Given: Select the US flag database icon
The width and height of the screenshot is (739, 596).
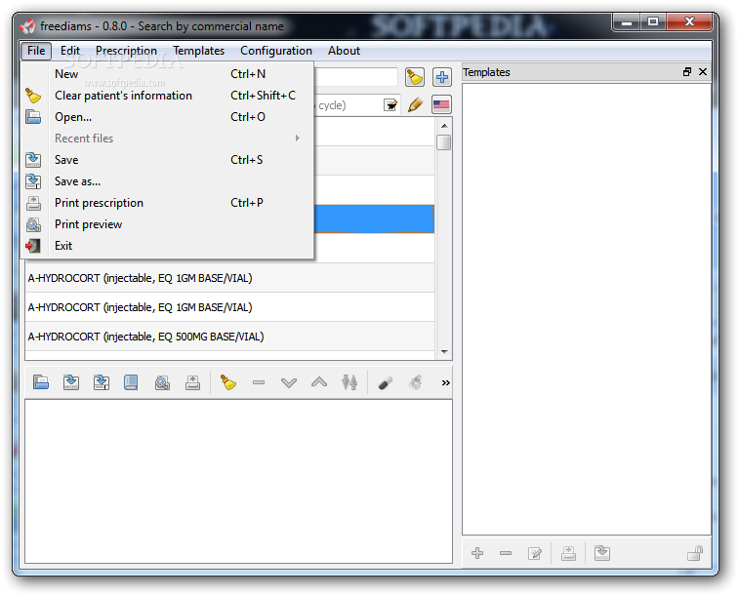Looking at the screenshot, I should pos(441,105).
